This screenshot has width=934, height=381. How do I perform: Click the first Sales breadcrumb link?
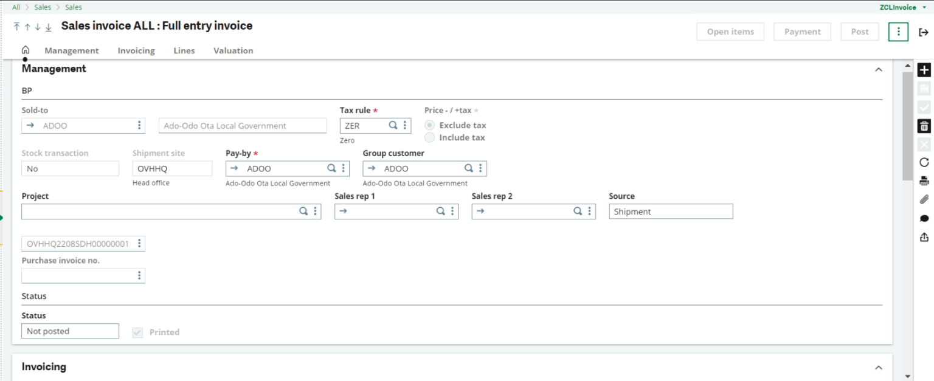(x=43, y=7)
